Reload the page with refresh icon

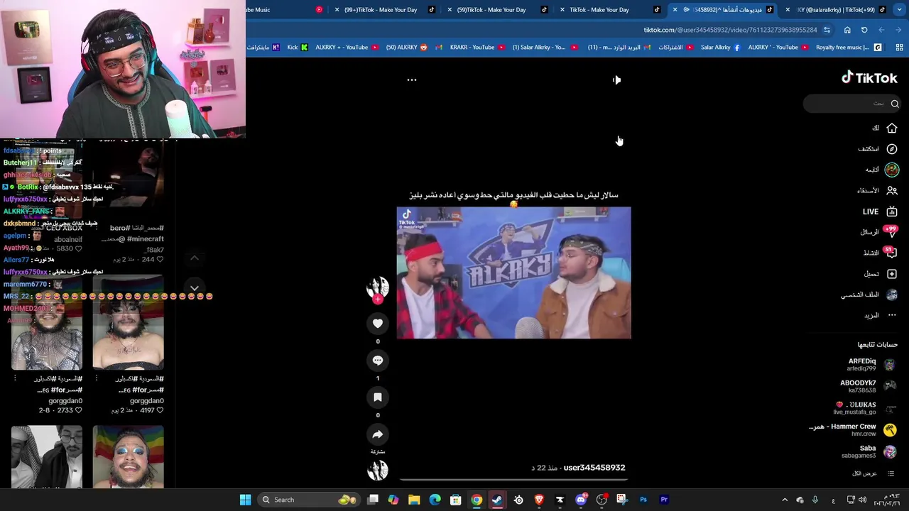pos(864,30)
